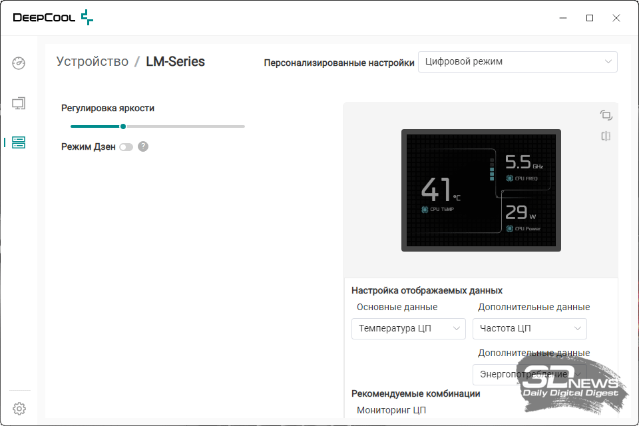
Task: Select the device list sidebar icon
Action: coord(19,142)
